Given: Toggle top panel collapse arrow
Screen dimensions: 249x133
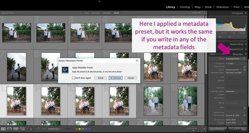Looking at the screenshot, I should pos(99,1).
